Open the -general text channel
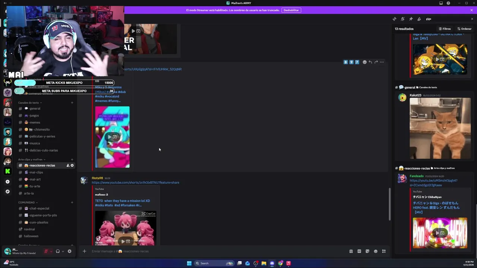This screenshot has height=268, width=477. 46,108
